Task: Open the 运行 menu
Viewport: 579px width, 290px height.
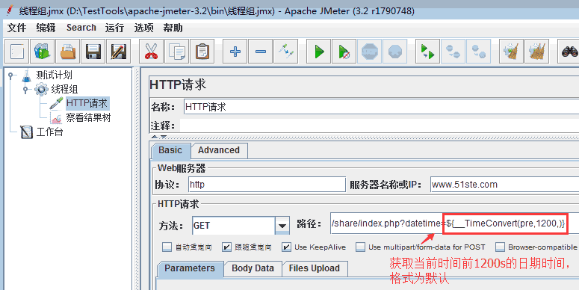Action: click(114, 28)
